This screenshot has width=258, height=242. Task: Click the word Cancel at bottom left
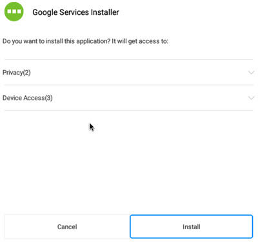pyautogui.click(x=67, y=227)
